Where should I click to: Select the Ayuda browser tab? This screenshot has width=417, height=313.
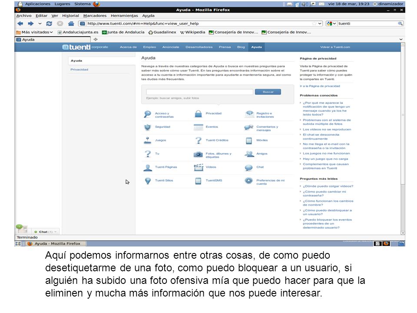(x=52, y=40)
